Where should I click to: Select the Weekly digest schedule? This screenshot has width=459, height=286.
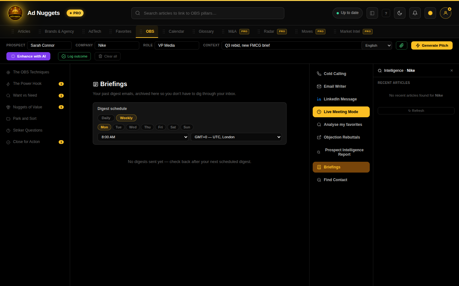[126, 118]
